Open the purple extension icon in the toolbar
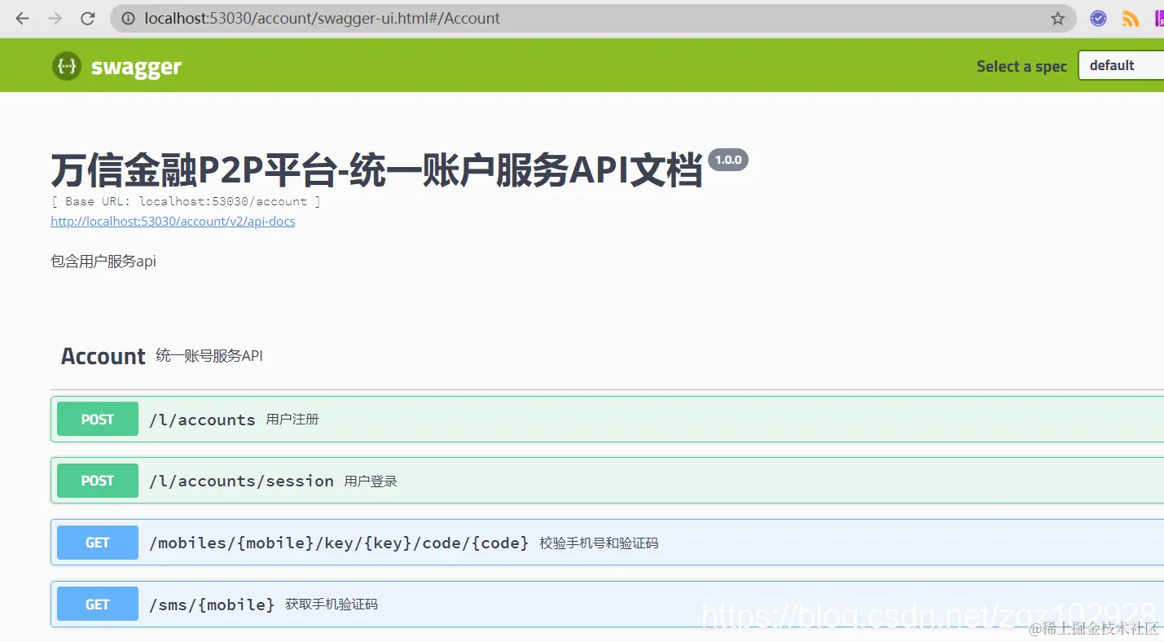Image resolution: width=1164 pixels, height=642 pixels. (x=1159, y=18)
